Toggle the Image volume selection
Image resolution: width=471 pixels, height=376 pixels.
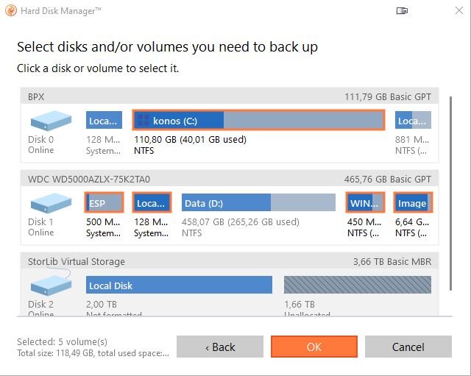[412, 203]
